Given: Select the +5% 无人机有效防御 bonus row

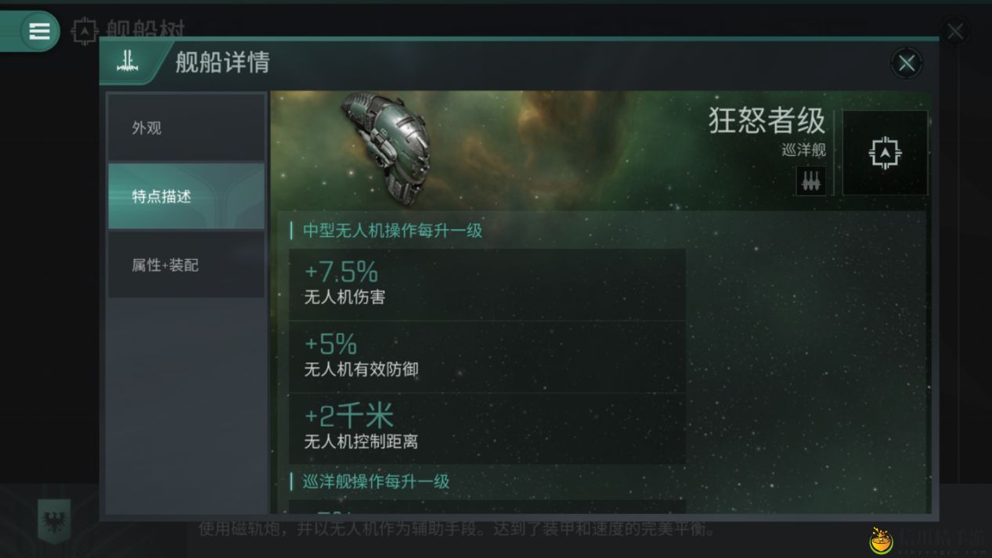Looking at the screenshot, I should [487, 357].
